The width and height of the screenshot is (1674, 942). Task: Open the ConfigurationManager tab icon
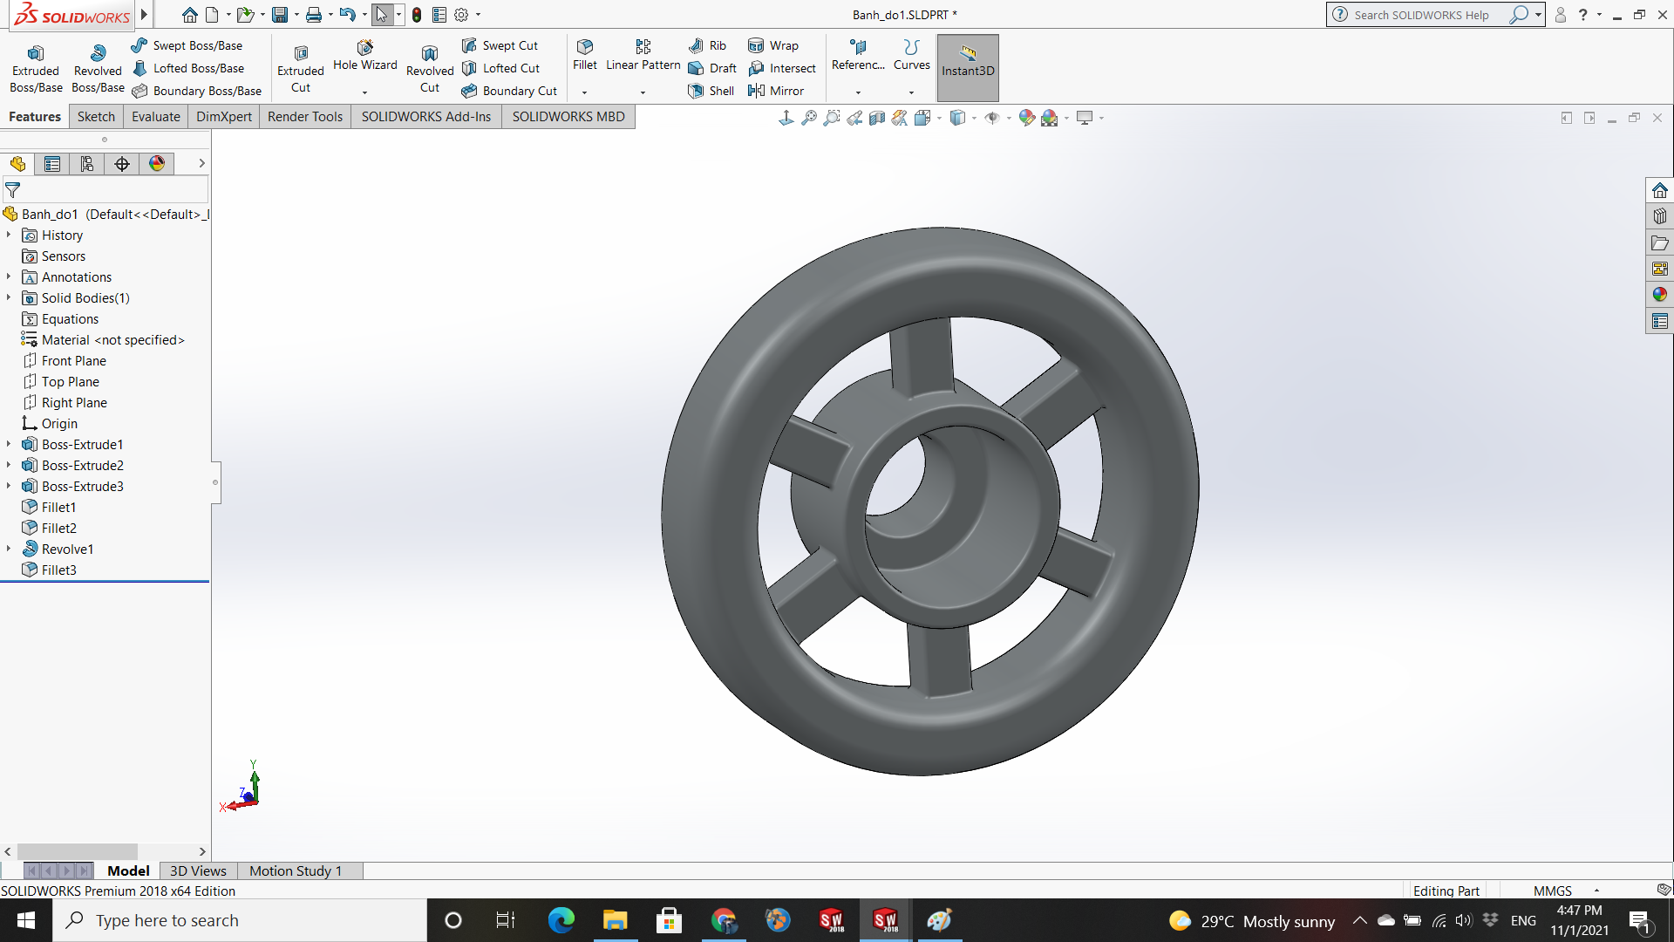tap(87, 164)
